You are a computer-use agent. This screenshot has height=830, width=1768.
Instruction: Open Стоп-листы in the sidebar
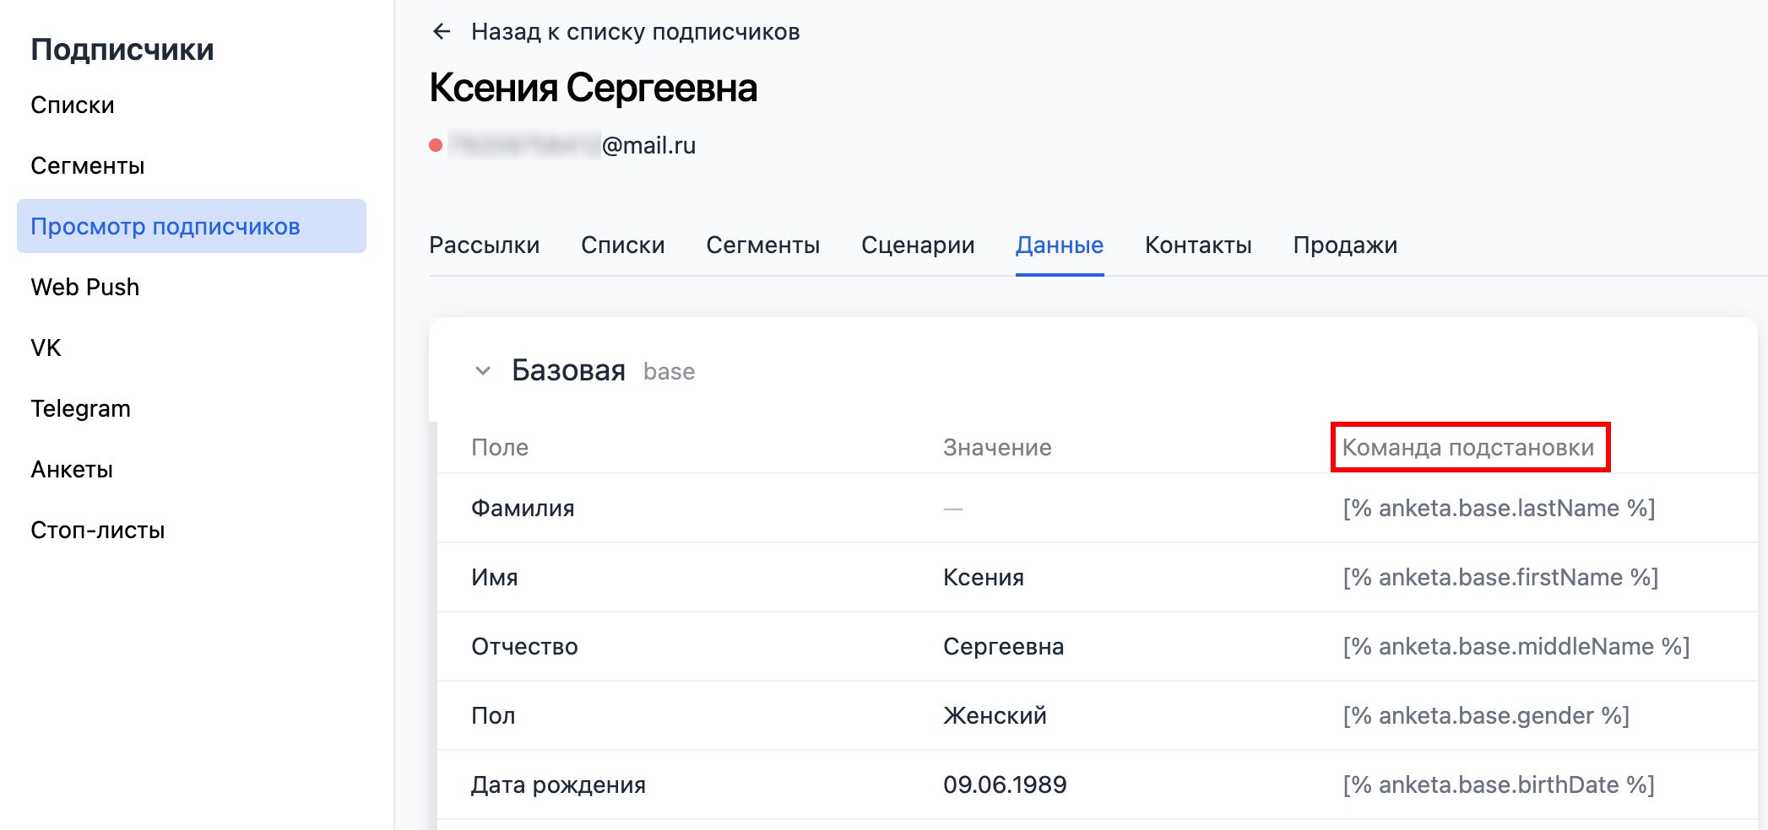pyautogui.click(x=98, y=531)
